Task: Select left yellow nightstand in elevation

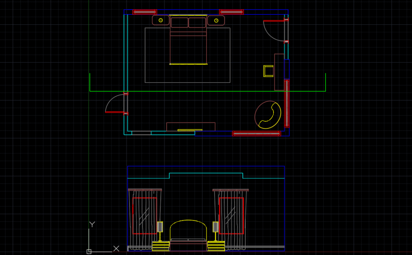Action: 161,246
